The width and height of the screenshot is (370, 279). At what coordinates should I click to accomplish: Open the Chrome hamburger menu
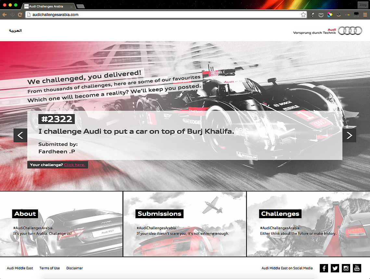coord(365,15)
